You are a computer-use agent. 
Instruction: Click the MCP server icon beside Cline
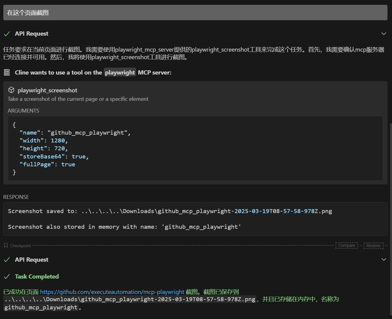click(7, 72)
